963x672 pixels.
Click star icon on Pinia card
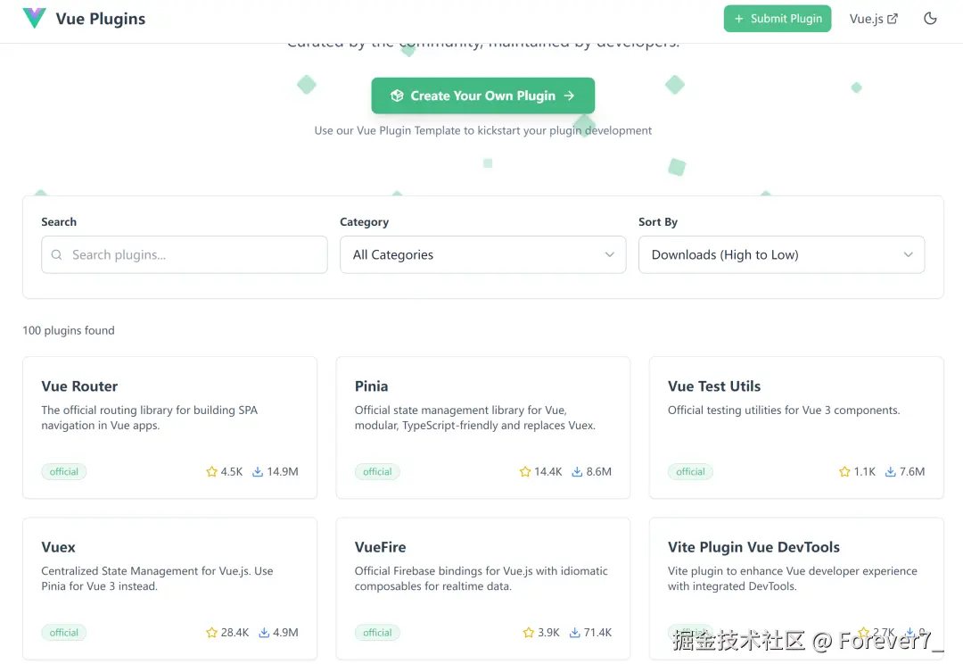click(525, 471)
